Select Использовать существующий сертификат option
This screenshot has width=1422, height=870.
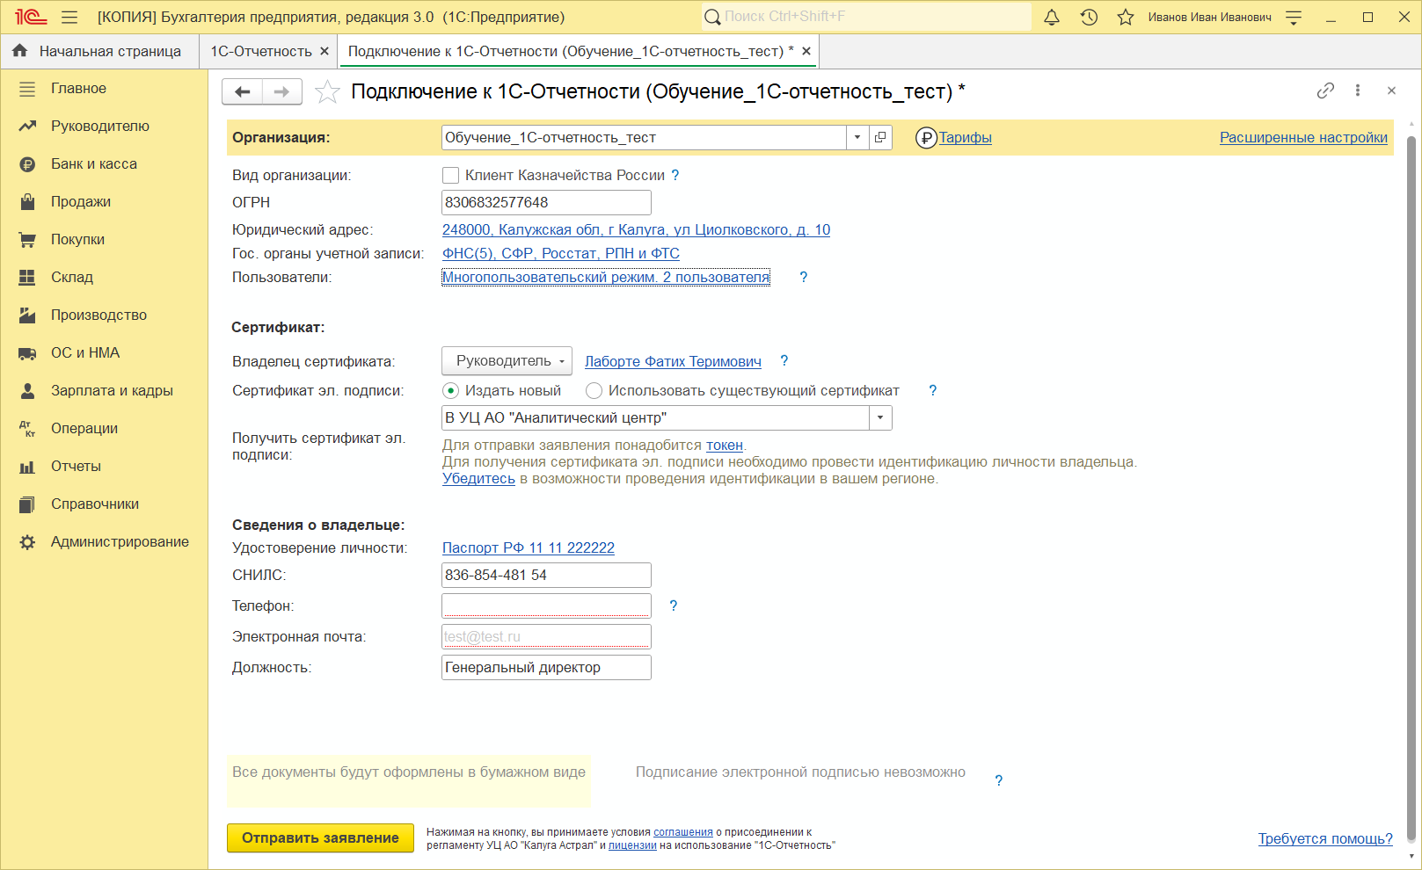coord(594,391)
